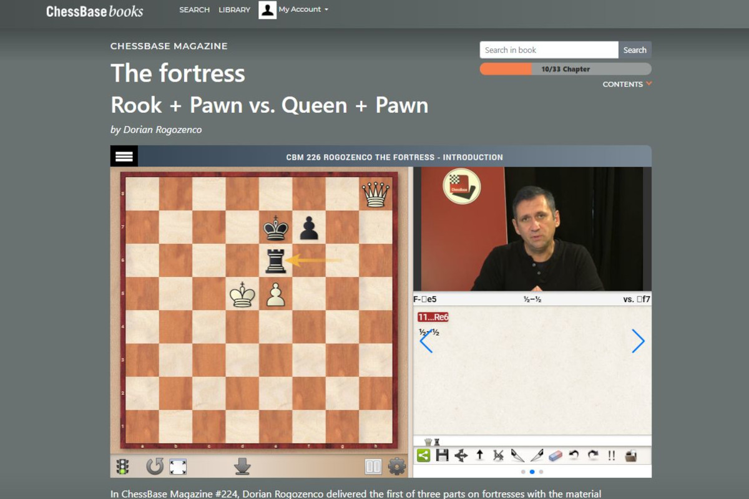The height and width of the screenshot is (499, 749).
Task: Click the double exclamation annotation icon
Action: pos(611,455)
